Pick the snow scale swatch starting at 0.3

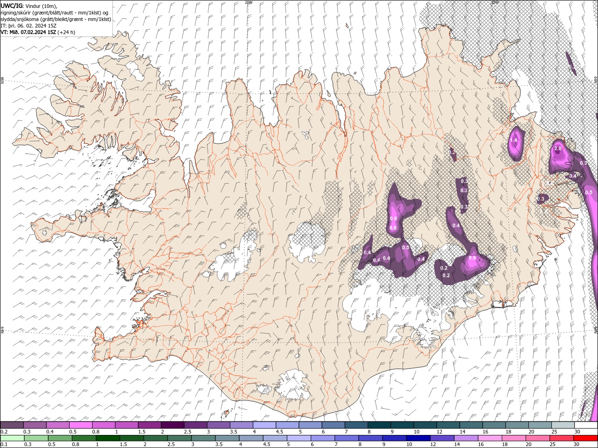35,425
